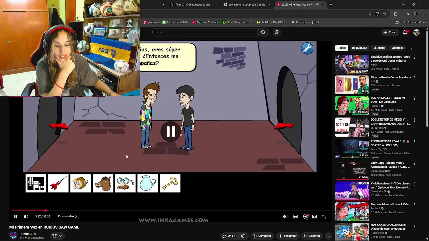Show more filter chips with arrow
The image size is (429, 241).
tap(411, 49)
